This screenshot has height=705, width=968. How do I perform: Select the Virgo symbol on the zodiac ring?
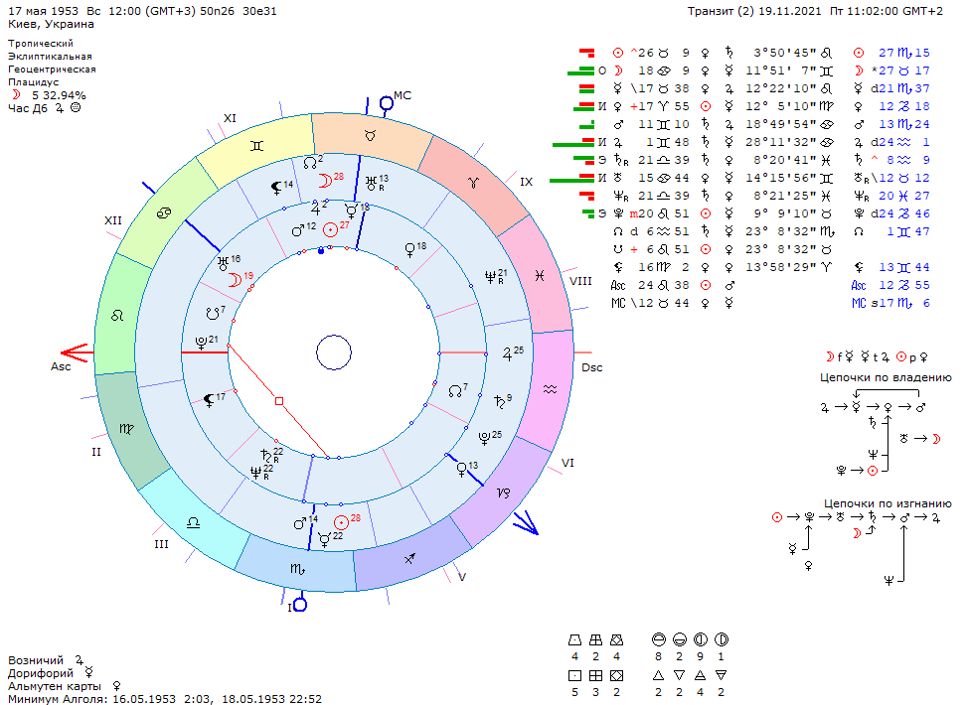click(126, 428)
